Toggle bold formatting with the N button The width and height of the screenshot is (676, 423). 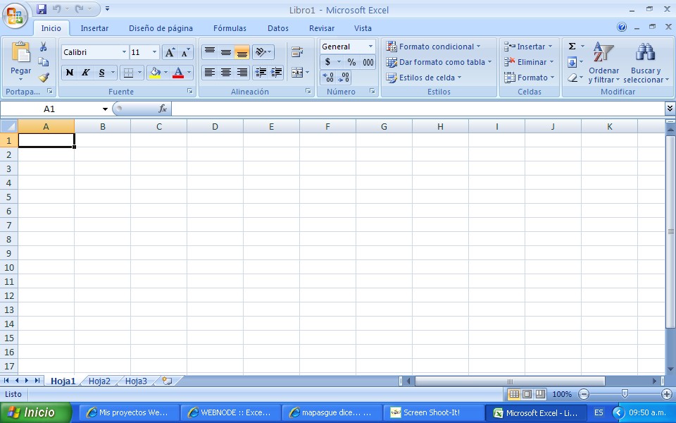click(70, 73)
